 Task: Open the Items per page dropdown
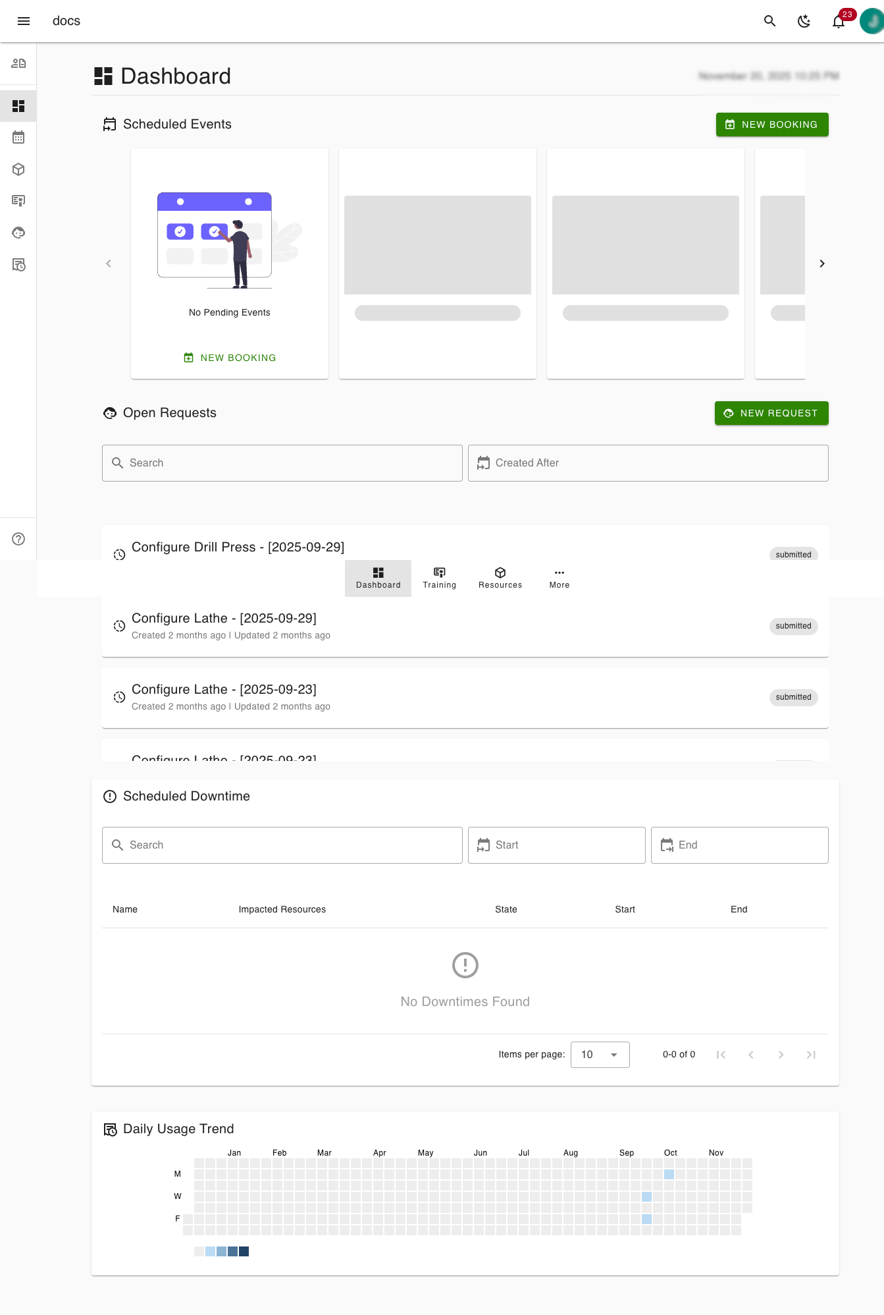coord(600,1055)
